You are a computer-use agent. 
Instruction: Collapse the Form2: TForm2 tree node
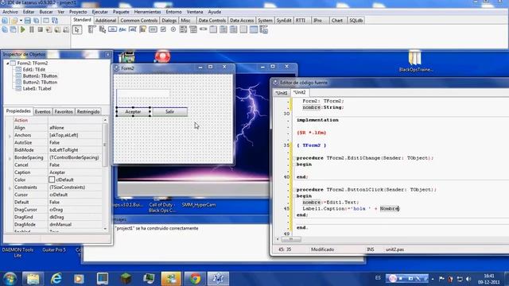[x=7, y=64]
